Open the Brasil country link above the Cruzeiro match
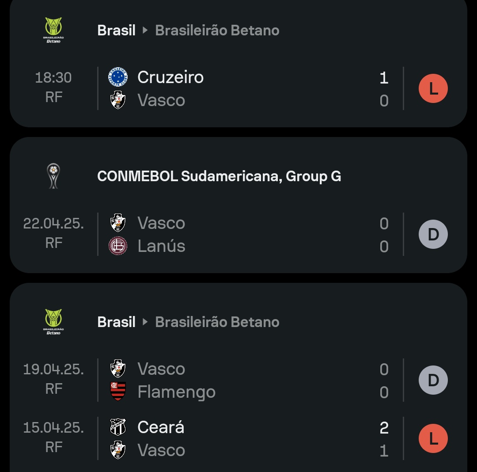 coord(116,30)
